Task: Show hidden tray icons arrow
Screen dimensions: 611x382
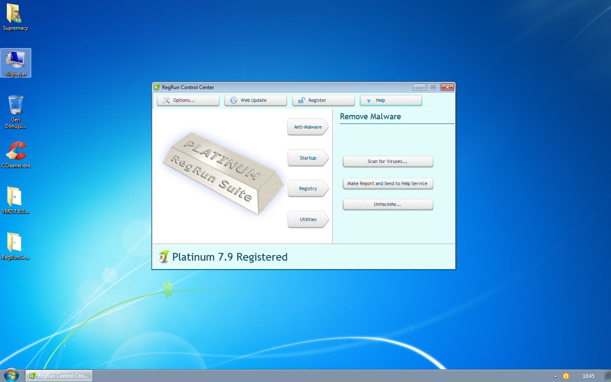Action: pyautogui.click(x=555, y=376)
